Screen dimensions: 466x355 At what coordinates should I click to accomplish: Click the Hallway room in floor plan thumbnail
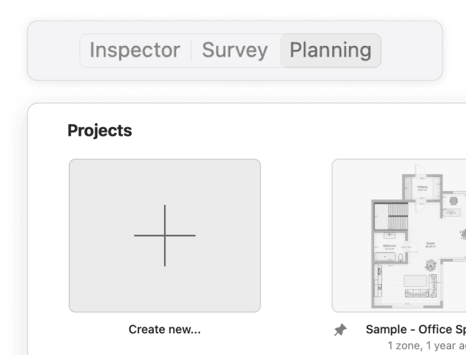(x=423, y=188)
